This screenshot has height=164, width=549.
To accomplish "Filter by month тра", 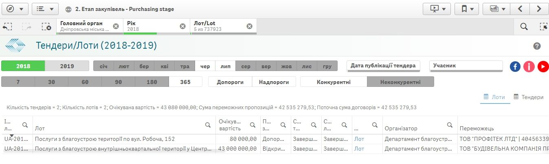I will (185, 66).
